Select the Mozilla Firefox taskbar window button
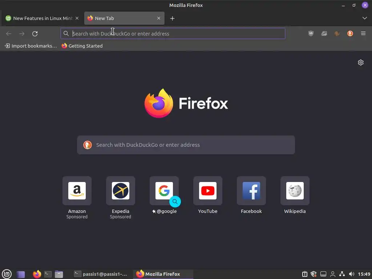 click(163, 274)
